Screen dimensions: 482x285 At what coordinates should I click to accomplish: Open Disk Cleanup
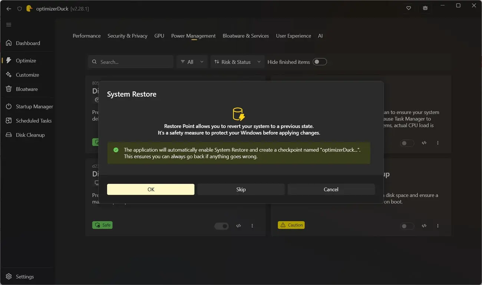[x=28, y=135]
